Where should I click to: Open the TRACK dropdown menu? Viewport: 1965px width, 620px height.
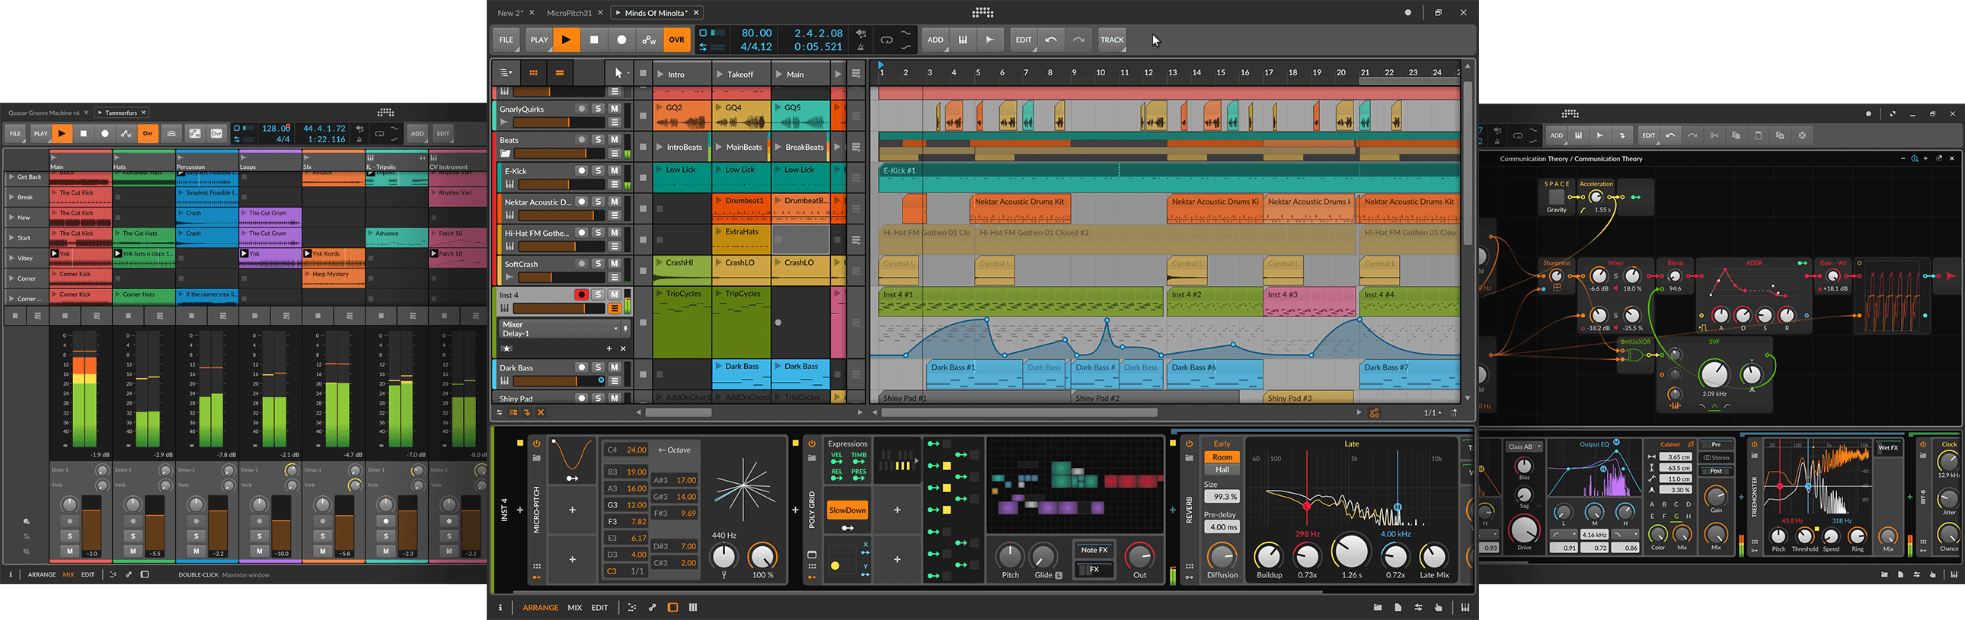point(1111,40)
